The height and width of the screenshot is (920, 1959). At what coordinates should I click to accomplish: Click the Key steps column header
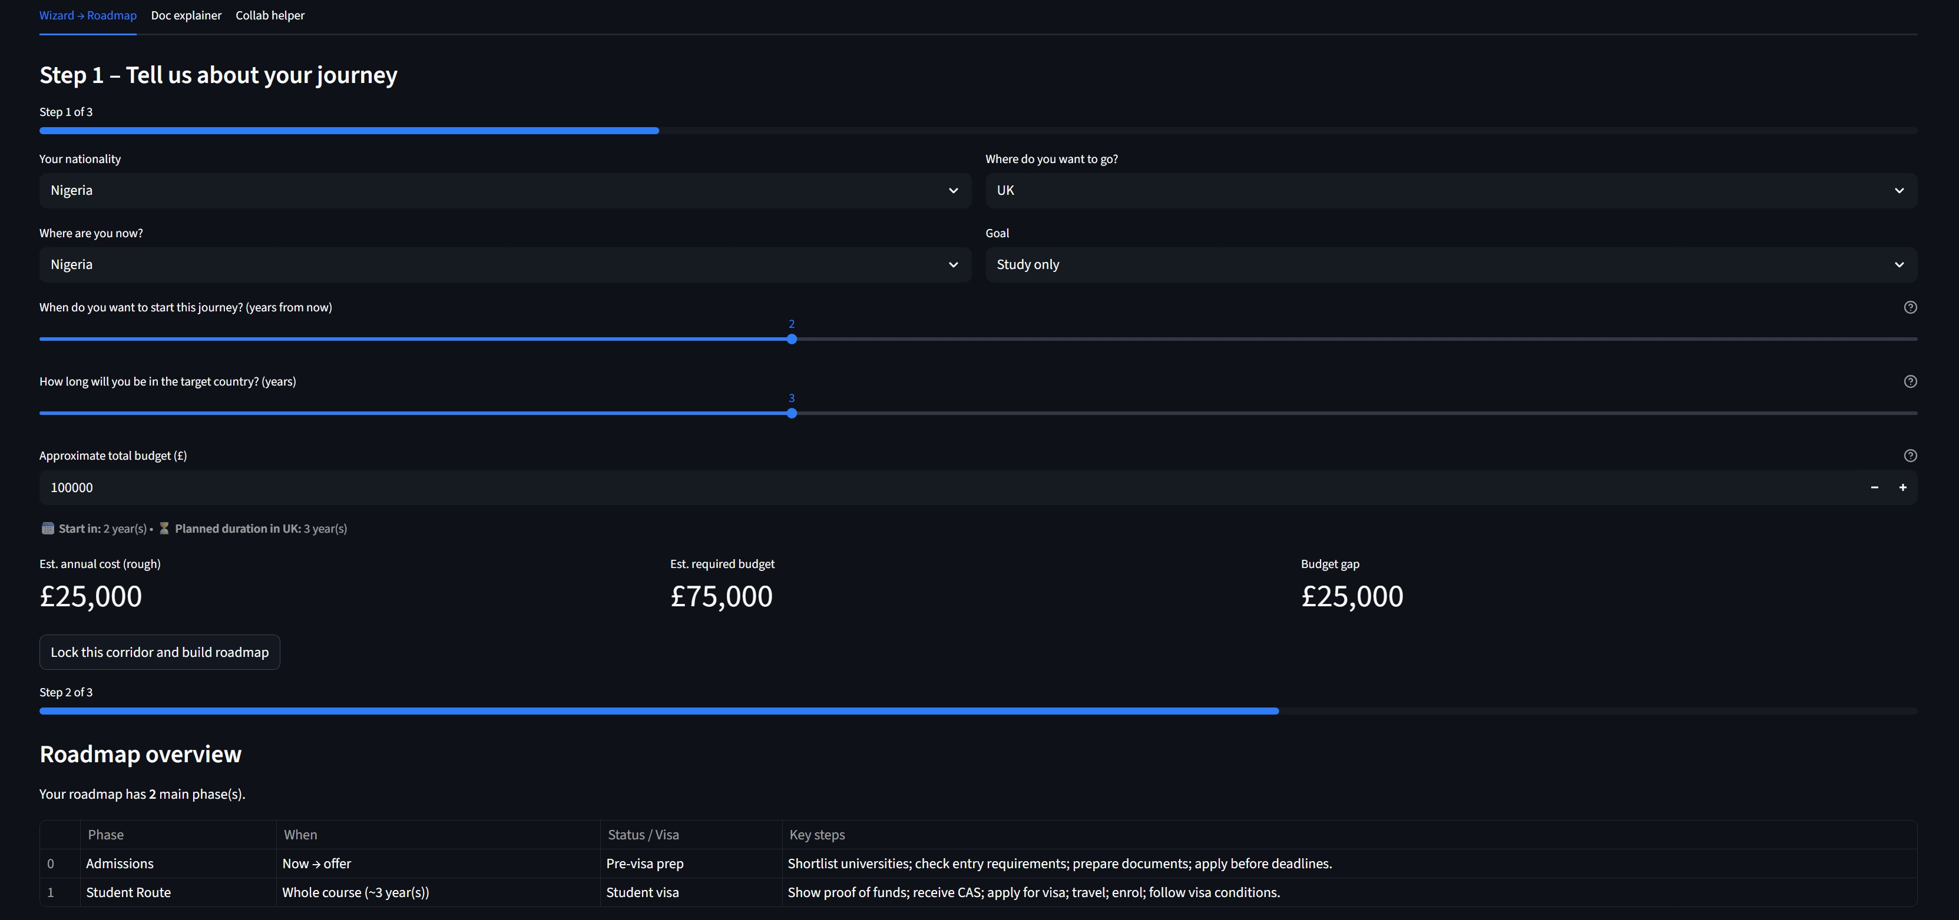click(x=817, y=834)
